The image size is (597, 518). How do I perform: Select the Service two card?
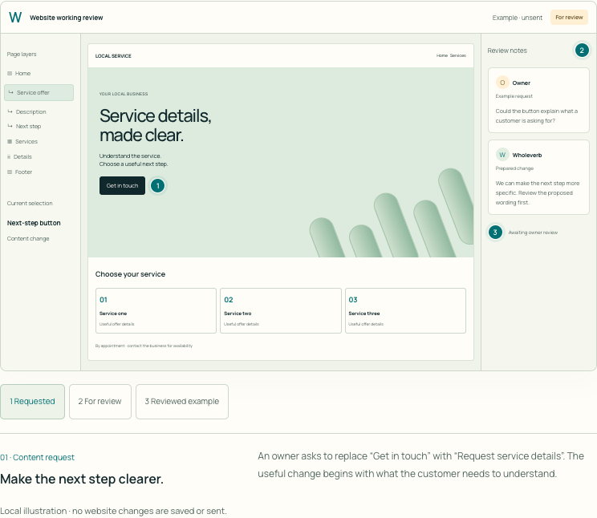click(x=281, y=310)
